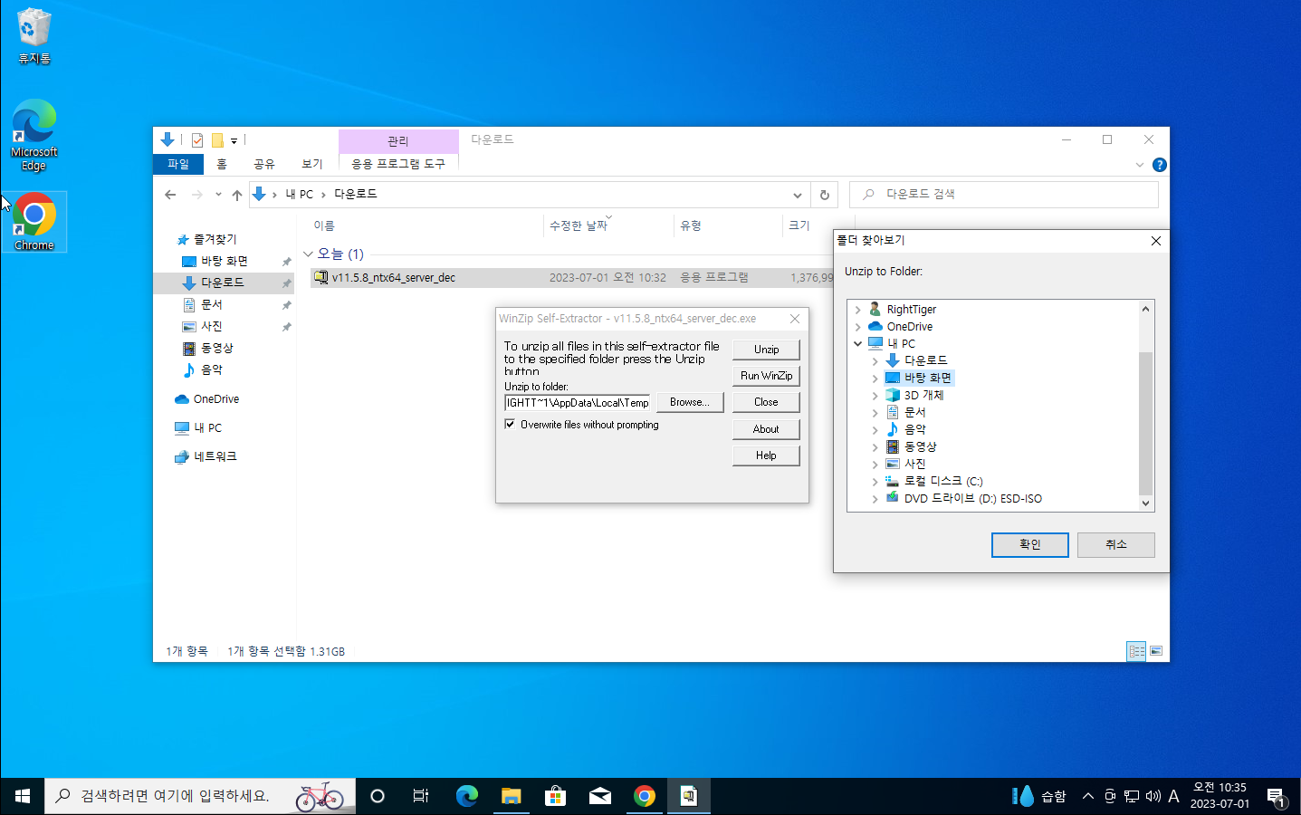Open the 응용 프로그램 도구 tab

(x=398, y=164)
